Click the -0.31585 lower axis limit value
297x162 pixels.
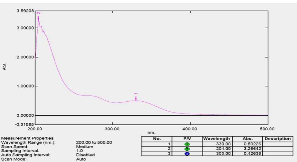25,124
